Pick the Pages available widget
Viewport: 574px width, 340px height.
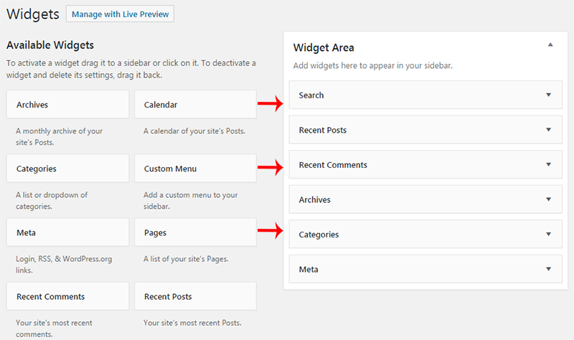(195, 232)
